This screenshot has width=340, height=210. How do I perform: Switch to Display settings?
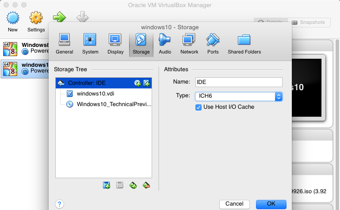(115, 44)
